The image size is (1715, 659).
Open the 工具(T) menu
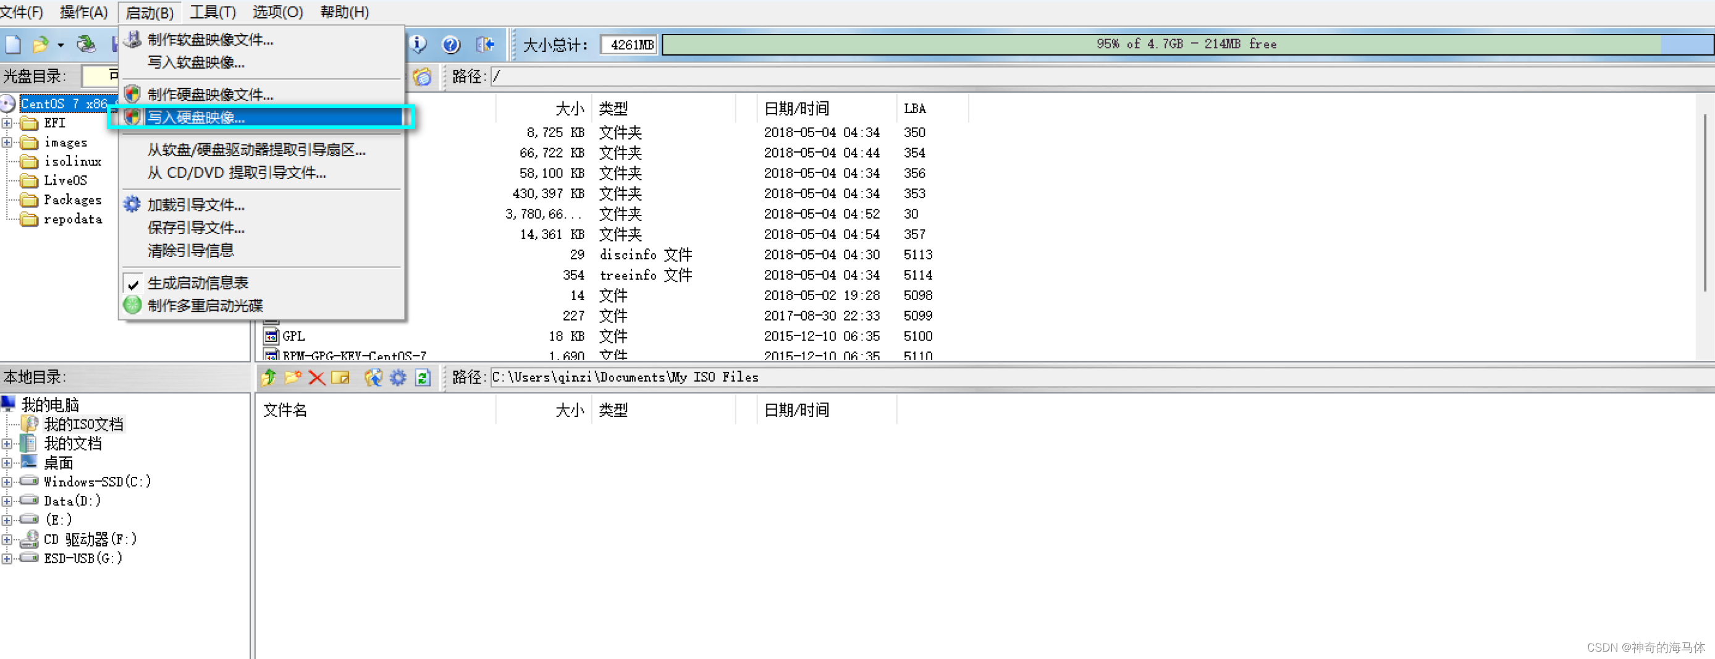pos(213,12)
